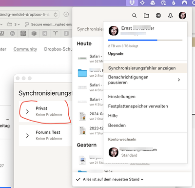
Task: Open yesterday's file from 21 hours ago
Action: pyautogui.click(x=82, y=160)
